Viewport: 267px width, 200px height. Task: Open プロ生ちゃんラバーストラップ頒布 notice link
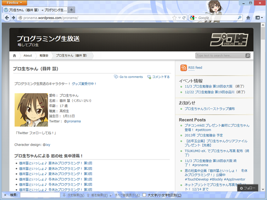[x=210, y=109]
